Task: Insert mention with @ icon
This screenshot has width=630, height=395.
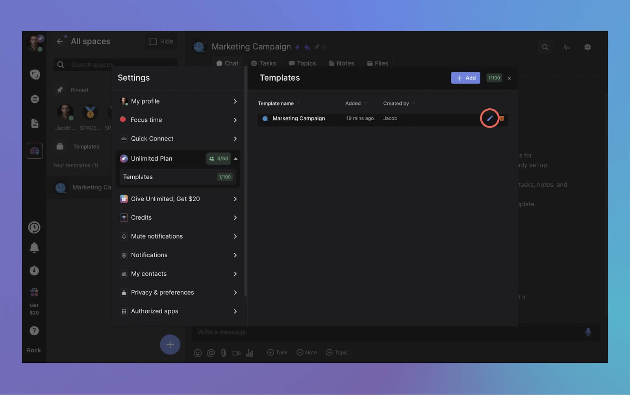Action: tap(211, 353)
